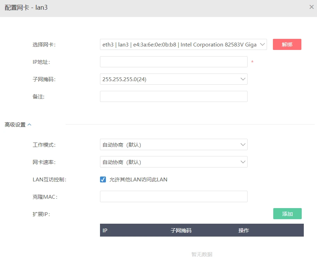The width and height of the screenshot is (317, 266).
Task: Click the green 添加 button
Action: (x=287, y=214)
